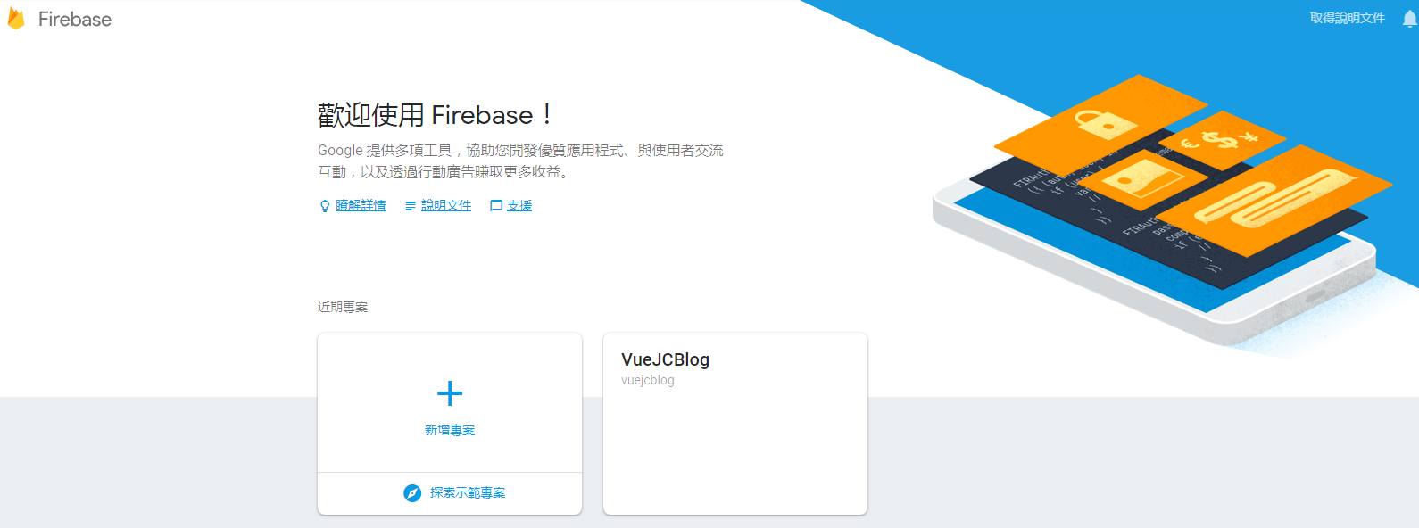Click the plus icon to add project
Screen dimensions: 1419x528
(450, 393)
